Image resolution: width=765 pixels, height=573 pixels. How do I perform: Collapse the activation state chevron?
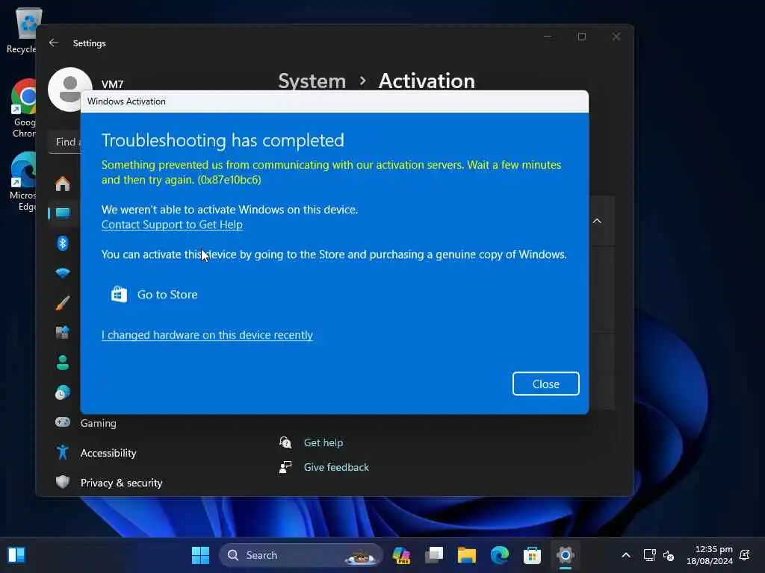click(x=597, y=221)
